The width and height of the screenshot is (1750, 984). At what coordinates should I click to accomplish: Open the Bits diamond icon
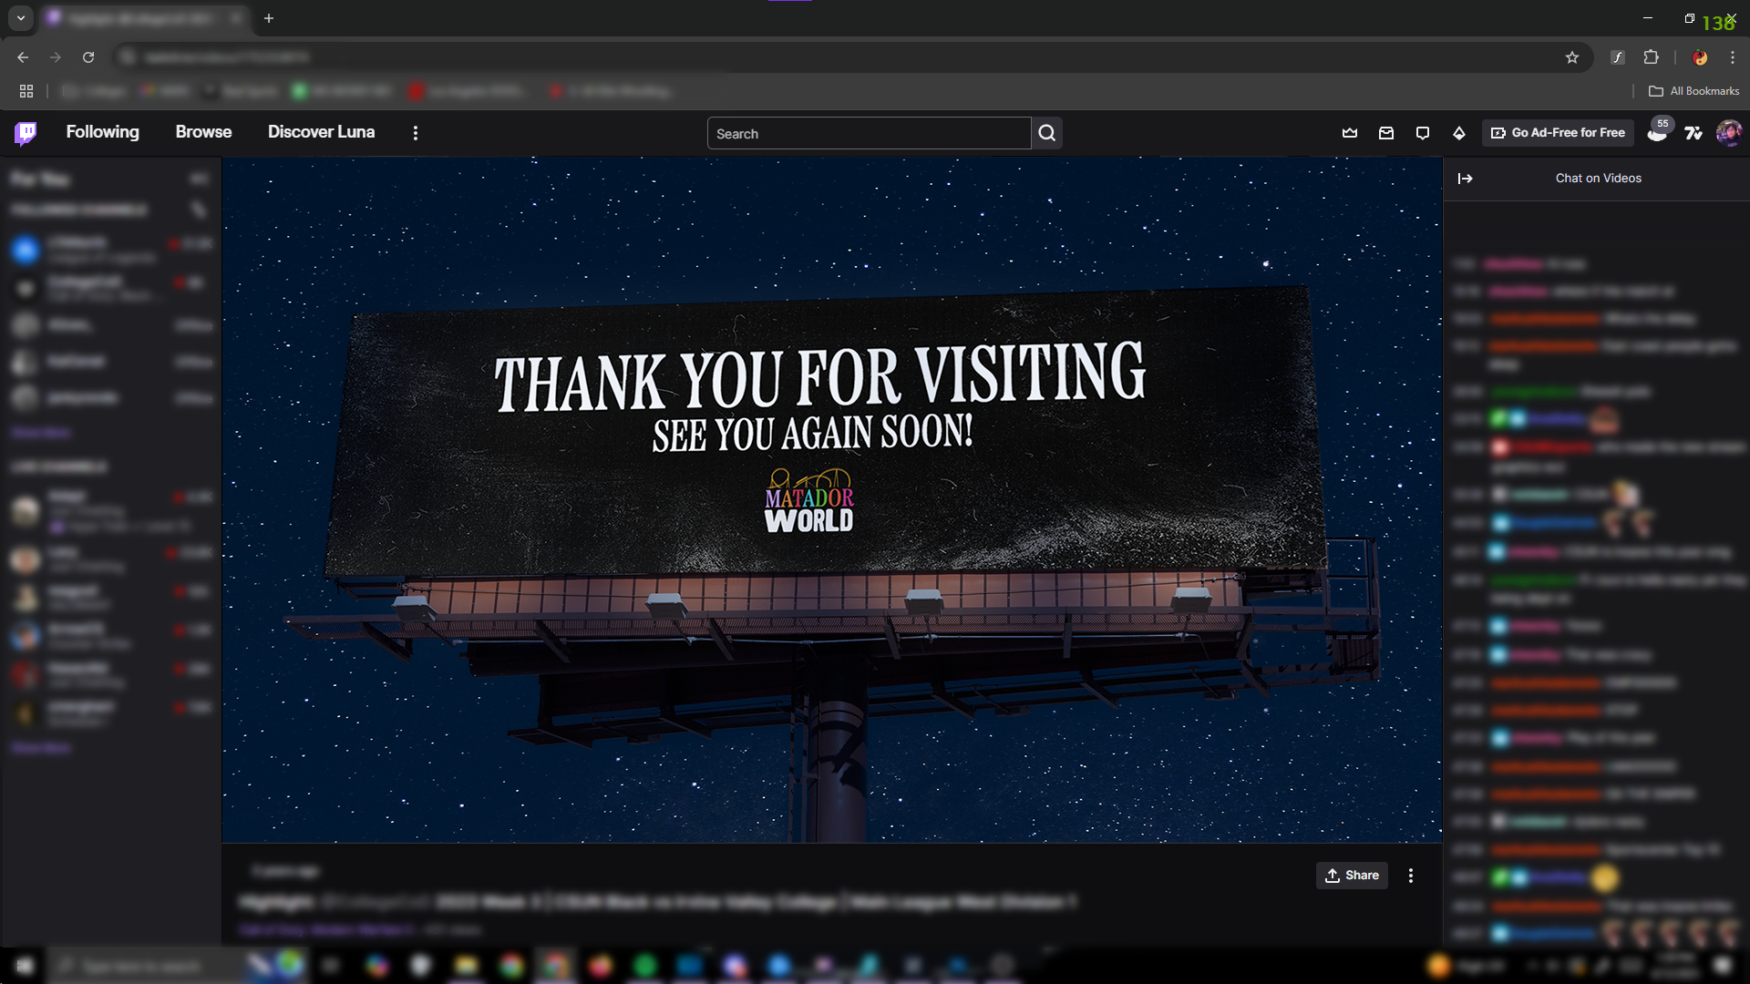(x=1459, y=133)
